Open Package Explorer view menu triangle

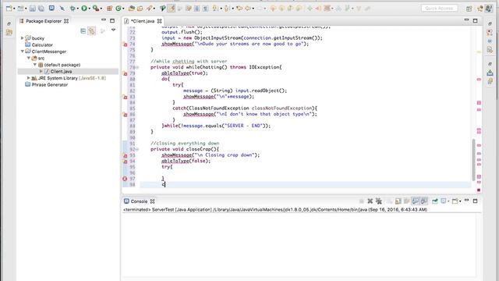(x=113, y=30)
